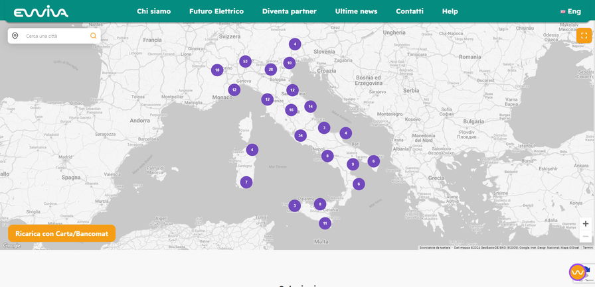This screenshot has height=287, width=595.
Task: Select the cluster marker showing 28
Action: [270, 69]
